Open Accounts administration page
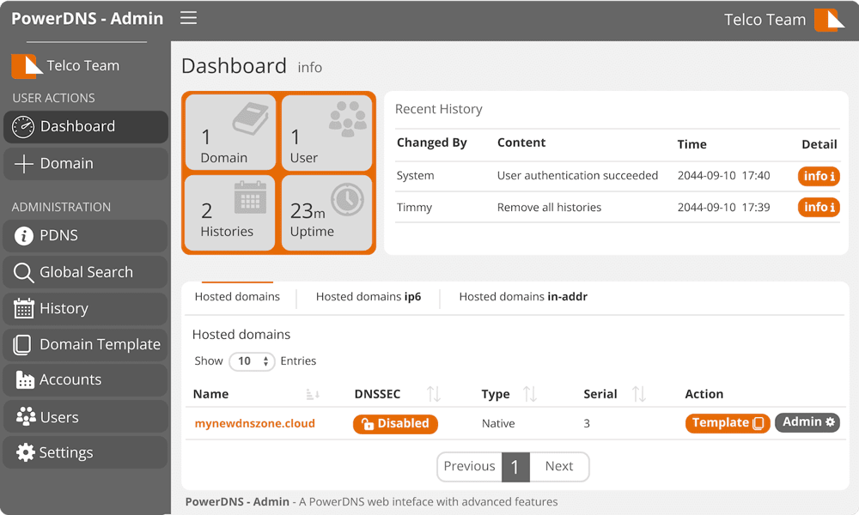 (85, 380)
